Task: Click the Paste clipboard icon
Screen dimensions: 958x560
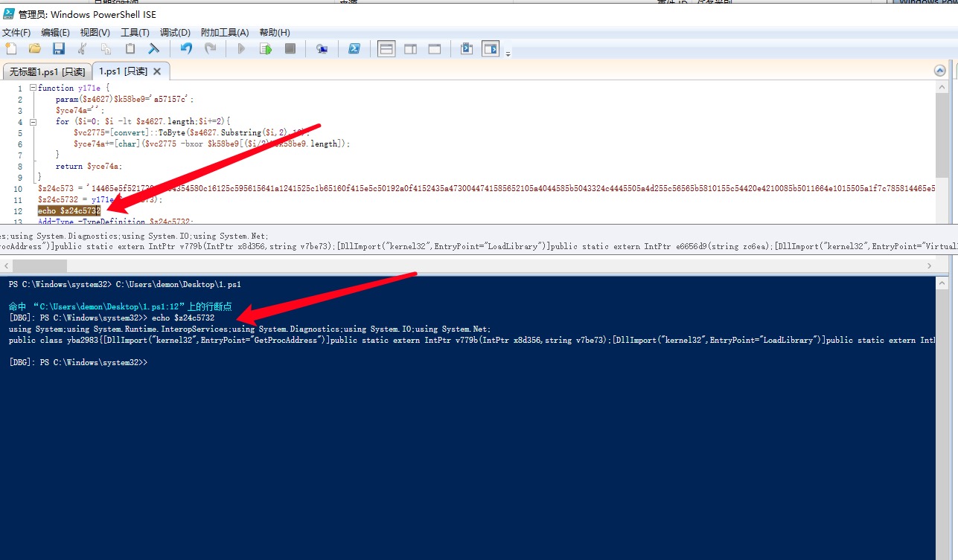Action: pyautogui.click(x=130, y=48)
